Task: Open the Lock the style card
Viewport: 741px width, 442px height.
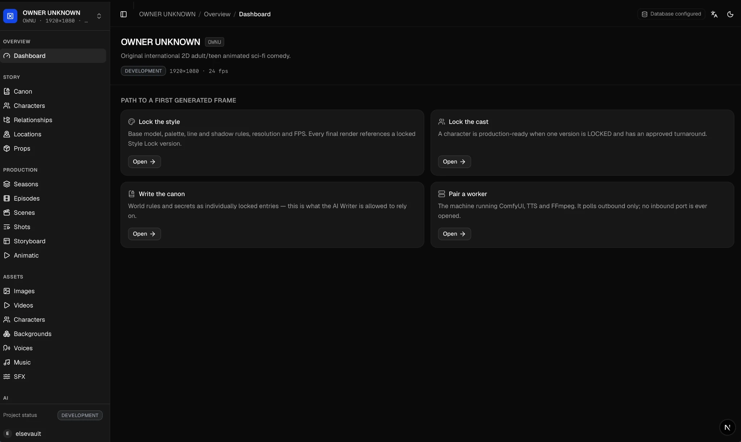Action: point(144,162)
